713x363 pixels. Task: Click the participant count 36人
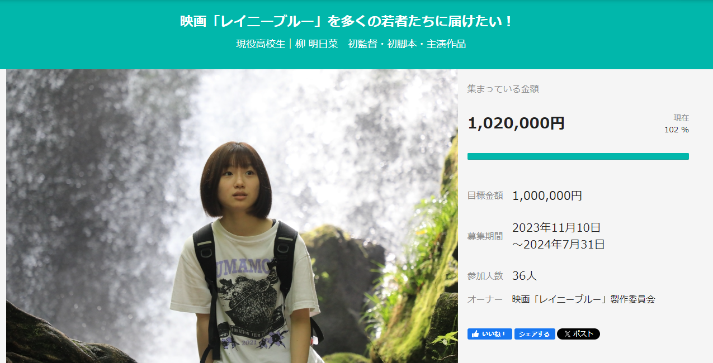[525, 276]
